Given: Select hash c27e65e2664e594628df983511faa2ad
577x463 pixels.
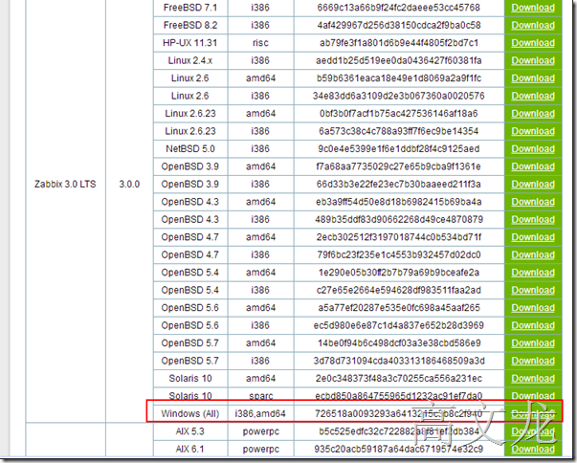Looking at the screenshot, I should [x=399, y=290].
